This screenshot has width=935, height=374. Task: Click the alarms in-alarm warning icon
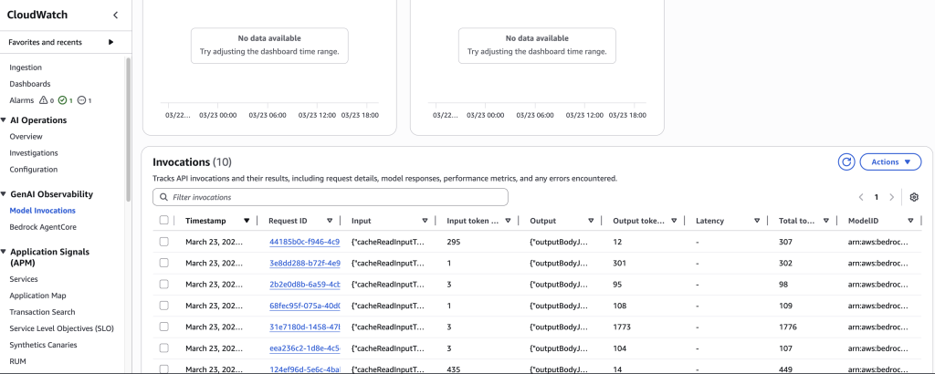(x=43, y=100)
